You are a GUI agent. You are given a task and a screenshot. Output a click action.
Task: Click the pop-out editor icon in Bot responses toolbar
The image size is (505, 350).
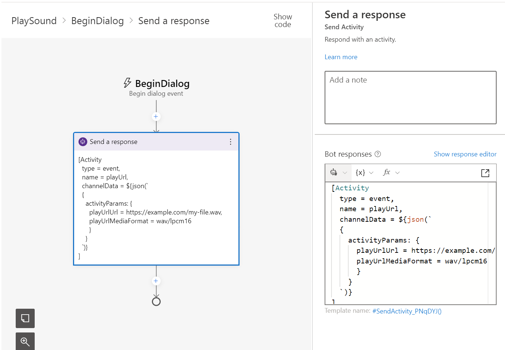485,173
